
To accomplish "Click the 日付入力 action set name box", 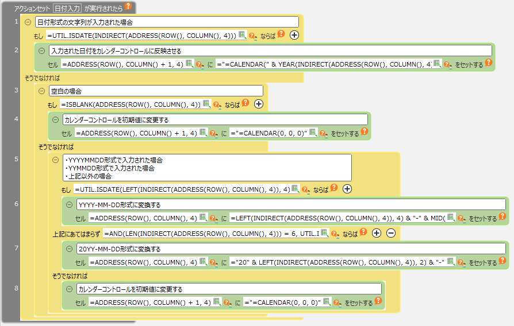I will click(x=67, y=9).
